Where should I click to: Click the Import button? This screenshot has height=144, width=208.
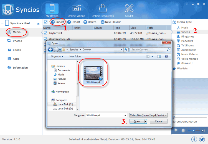tap(58, 22)
